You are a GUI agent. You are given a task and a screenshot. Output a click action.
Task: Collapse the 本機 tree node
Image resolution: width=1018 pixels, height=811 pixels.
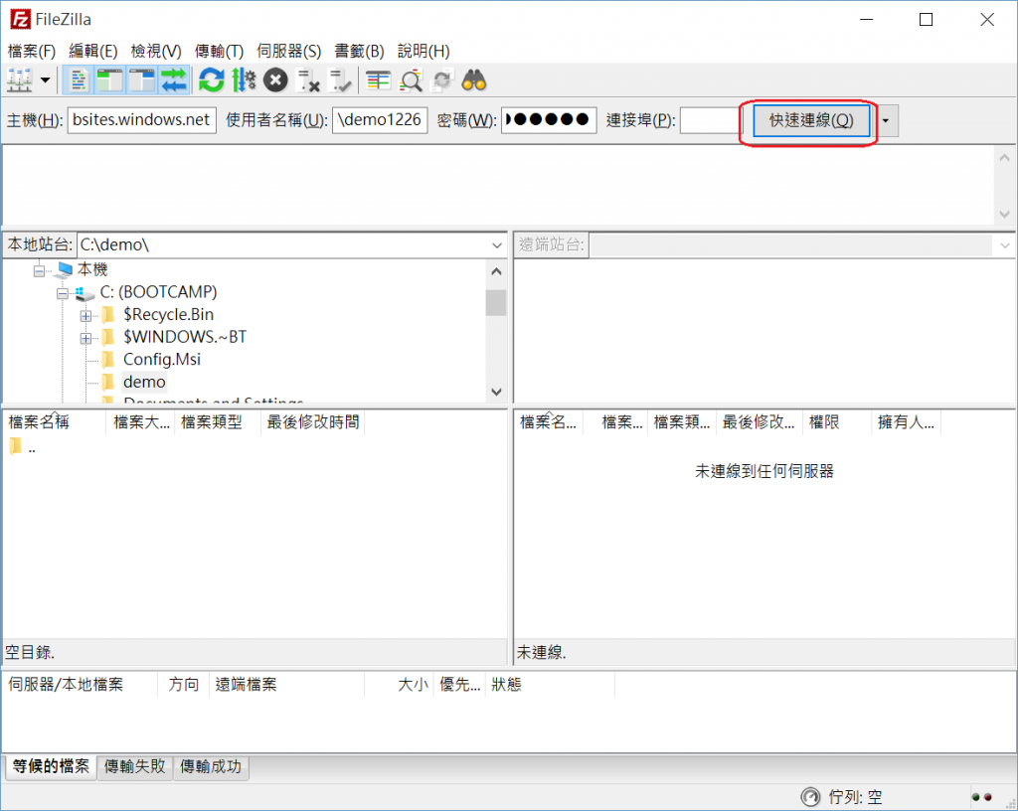pyautogui.click(x=40, y=270)
